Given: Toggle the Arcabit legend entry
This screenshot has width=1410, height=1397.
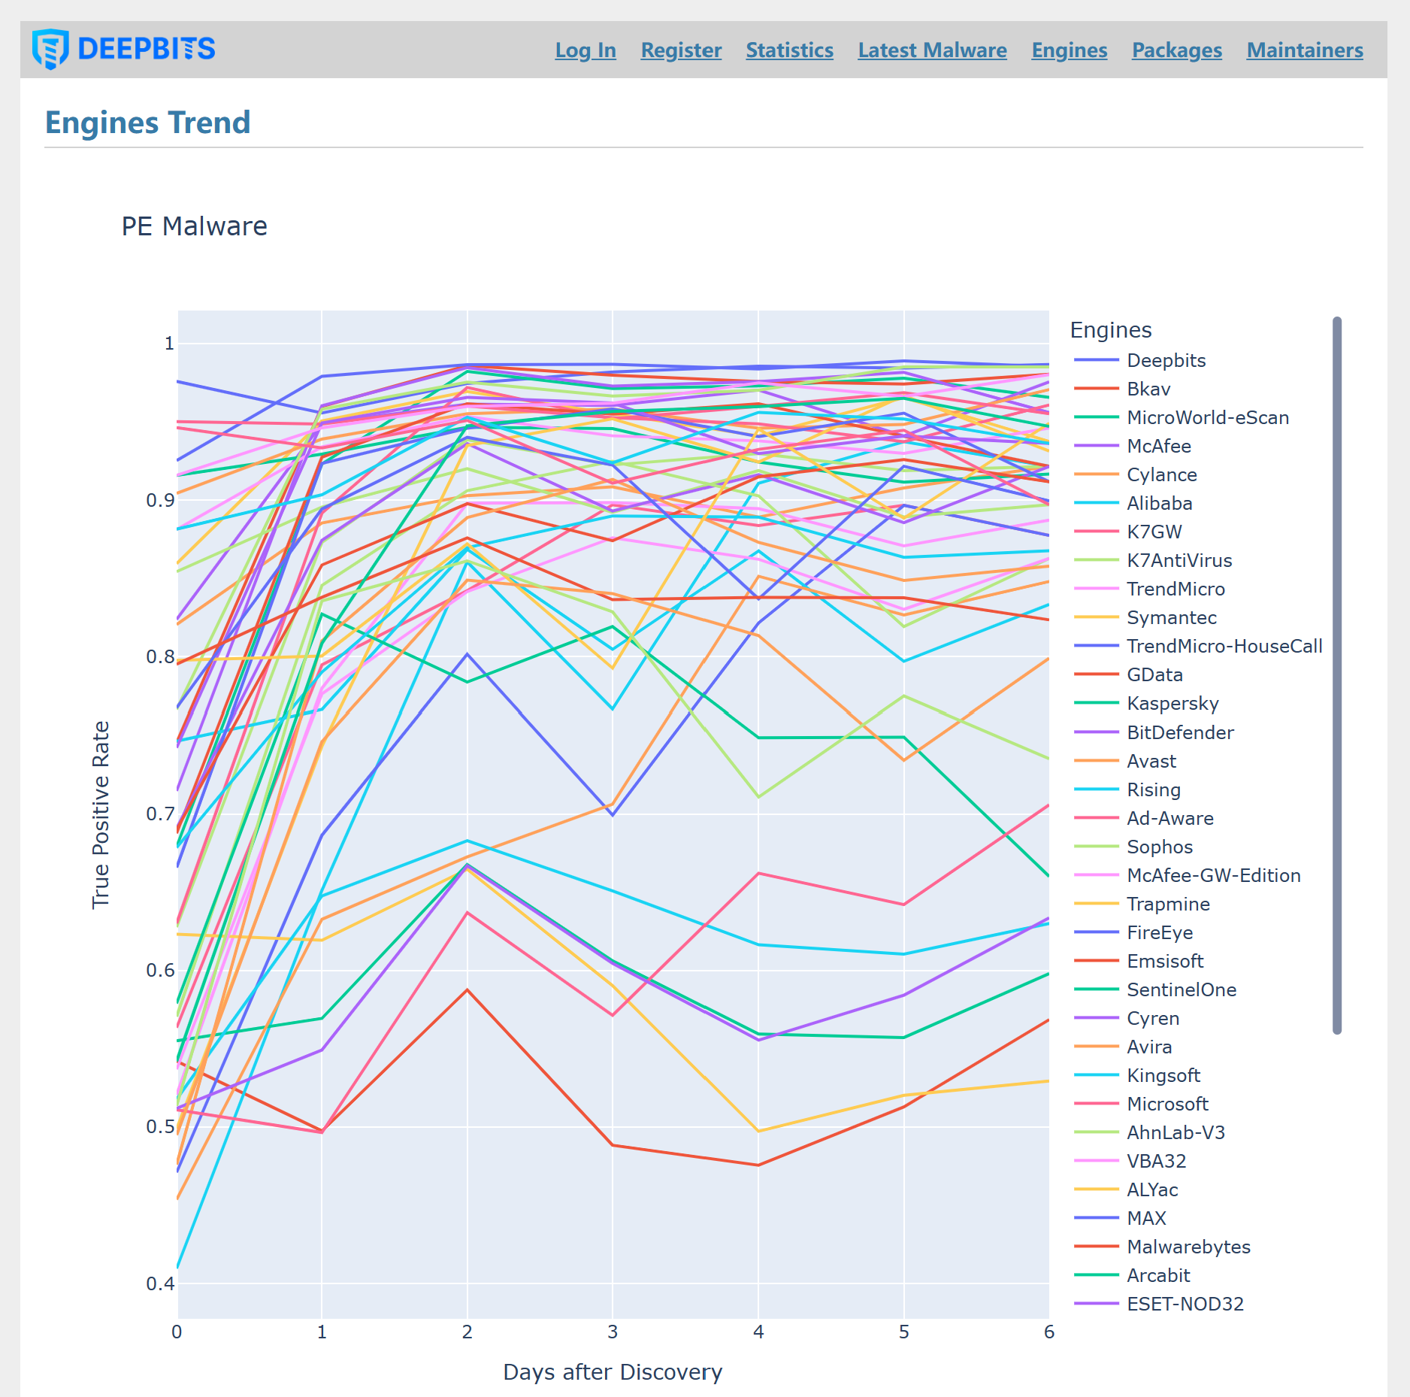Looking at the screenshot, I should (x=1132, y=1275).
